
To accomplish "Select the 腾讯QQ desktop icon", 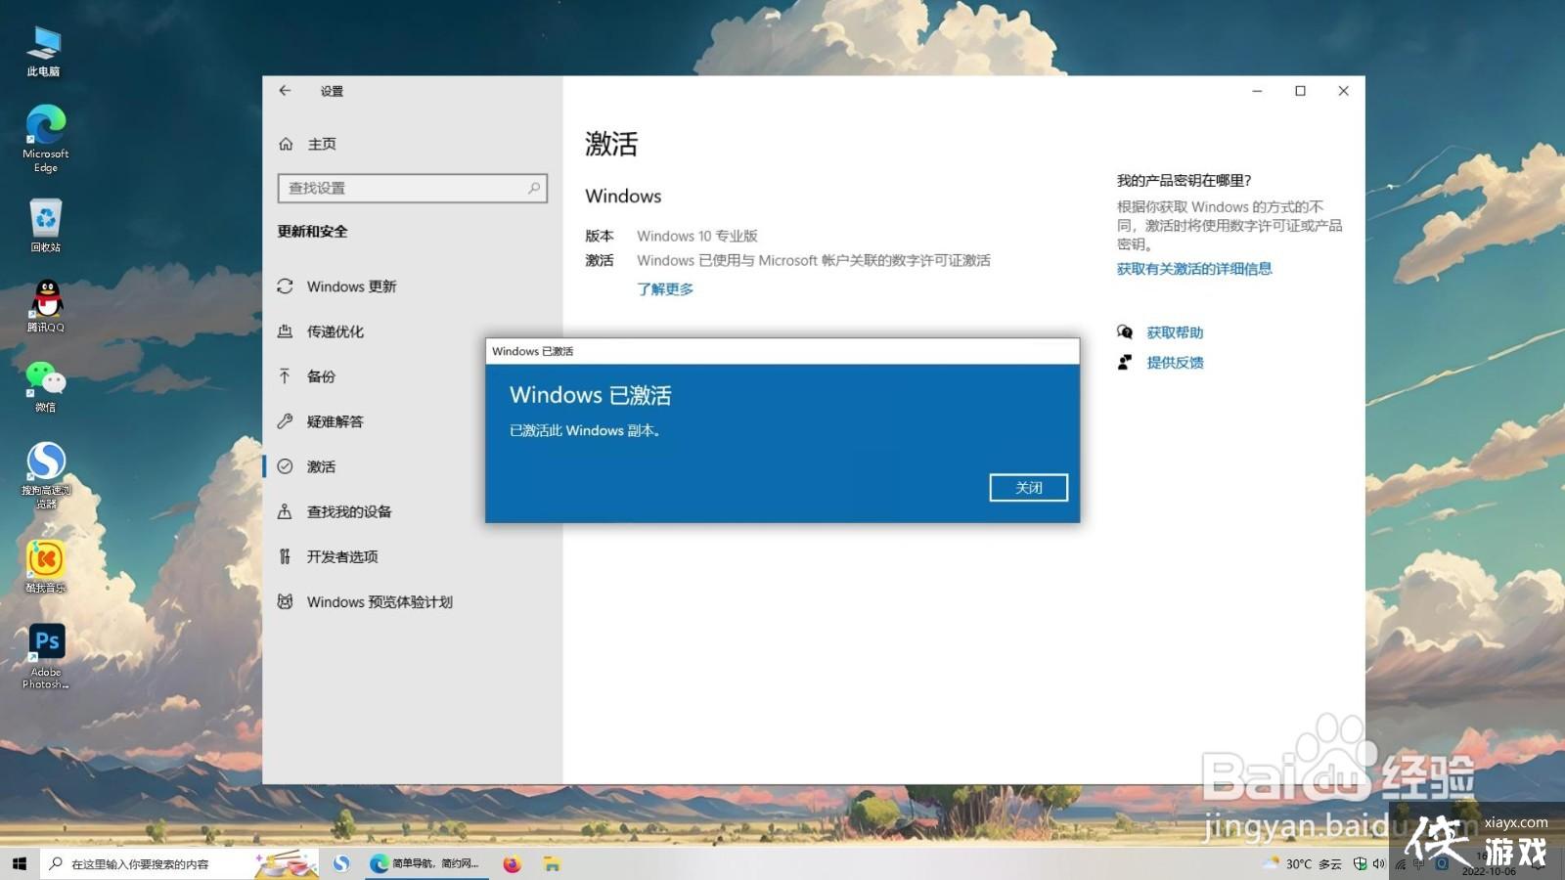I will click(45, 306).
